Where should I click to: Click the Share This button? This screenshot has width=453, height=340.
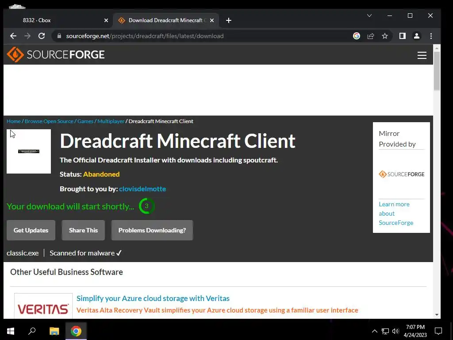[83, 230]
